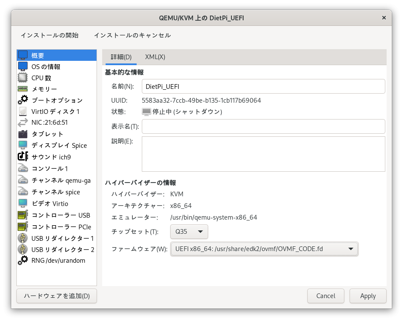
Task: Expand the チップセット Q35 dropdown
Action: coord(189,232)
